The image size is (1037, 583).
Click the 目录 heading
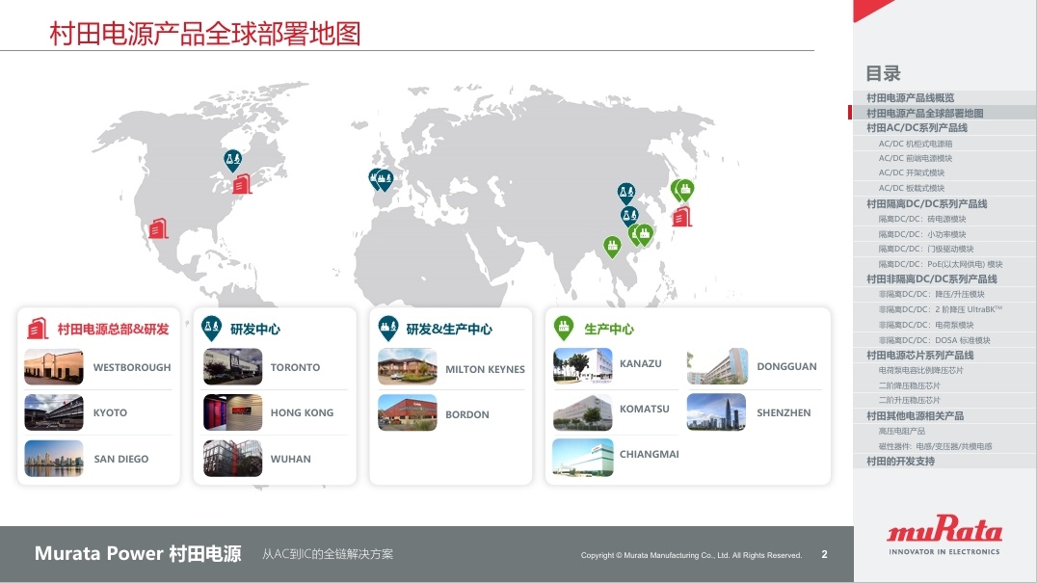coord(883,73)
